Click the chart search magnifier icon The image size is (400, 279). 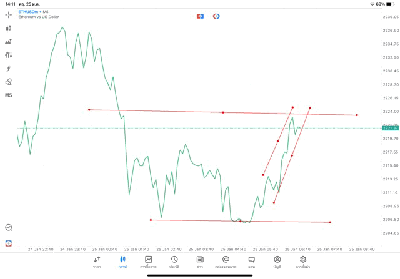coord(9,228)
